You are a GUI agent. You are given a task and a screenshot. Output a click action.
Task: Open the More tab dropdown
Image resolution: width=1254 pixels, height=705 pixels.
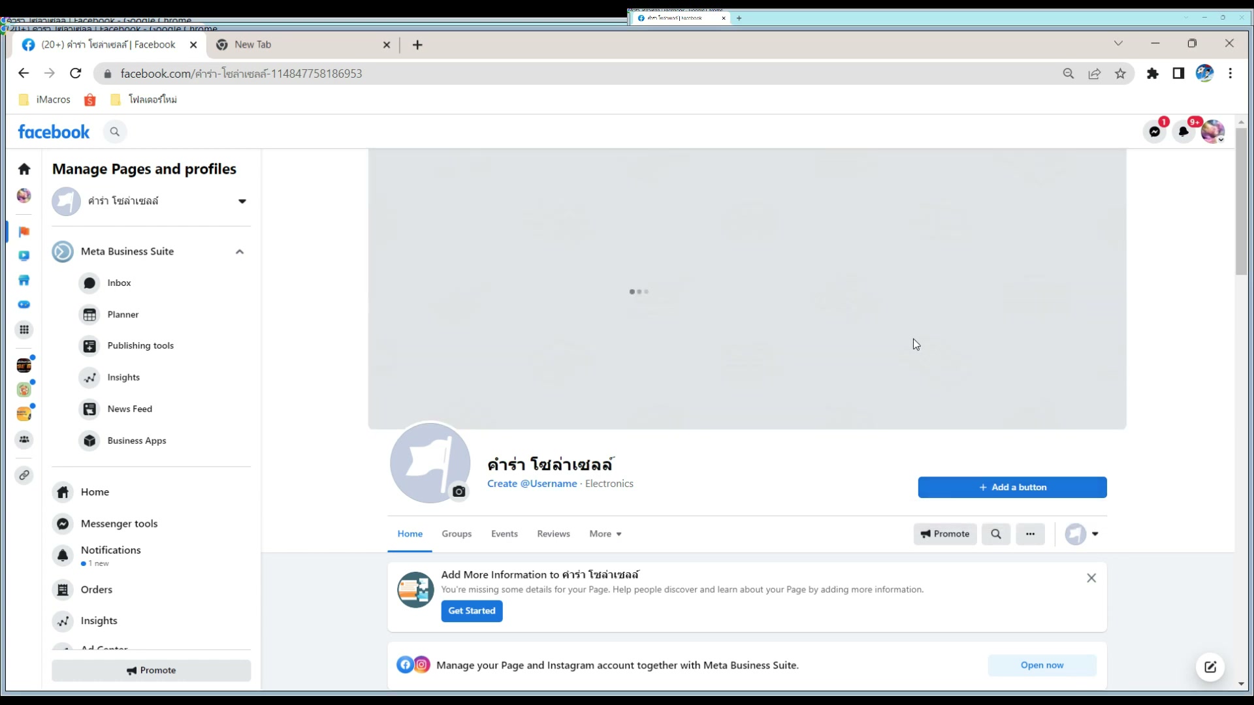605,534
